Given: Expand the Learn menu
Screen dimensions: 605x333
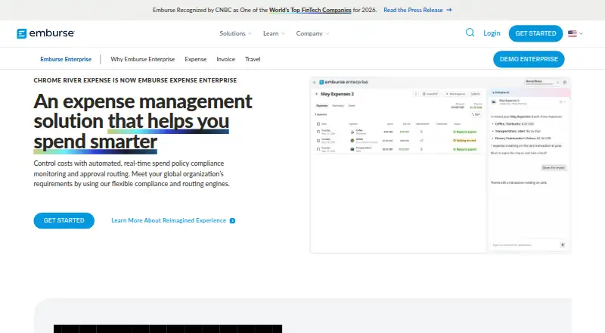Looking at the screenshot, I should coord(274,33).
